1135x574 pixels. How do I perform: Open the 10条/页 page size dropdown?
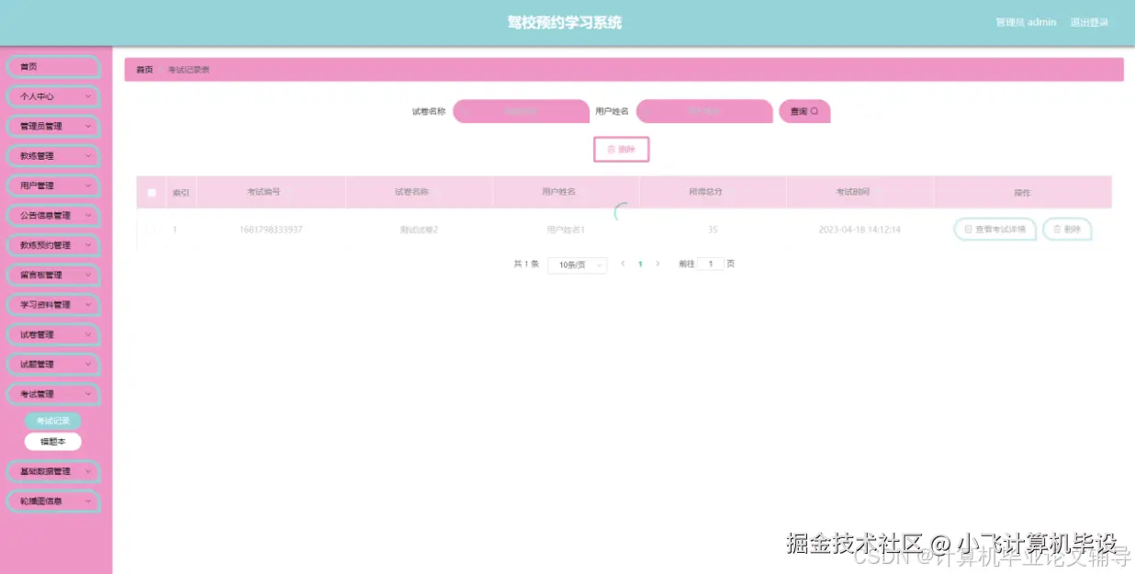coord(578,264)
